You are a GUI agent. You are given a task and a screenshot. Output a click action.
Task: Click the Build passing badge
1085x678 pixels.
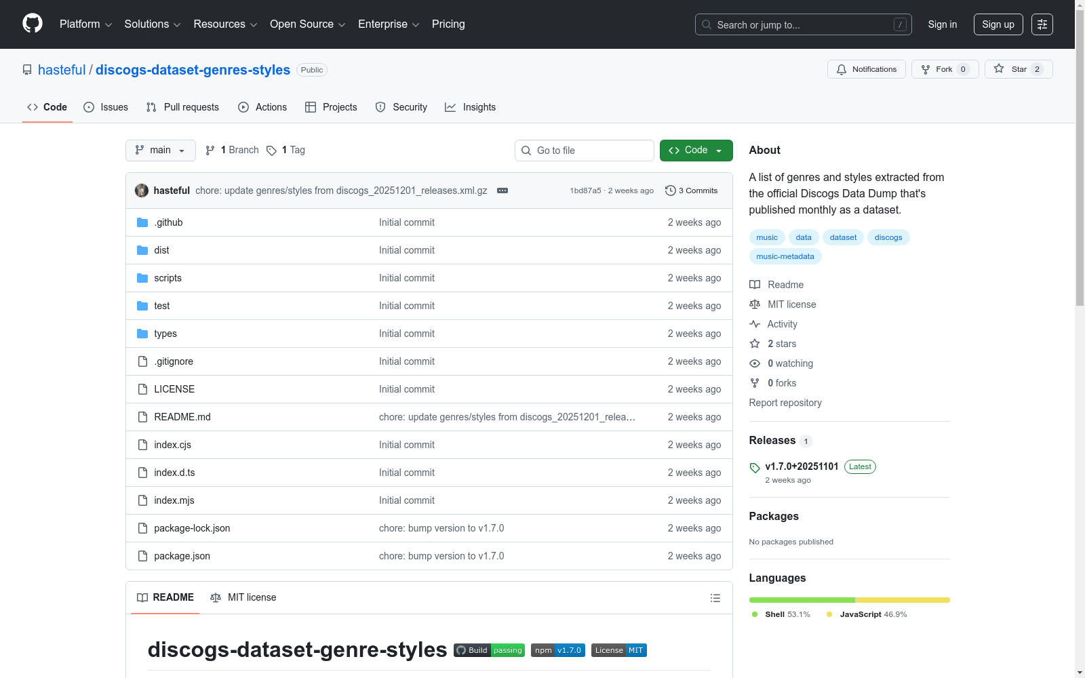(x=489, y=650)
